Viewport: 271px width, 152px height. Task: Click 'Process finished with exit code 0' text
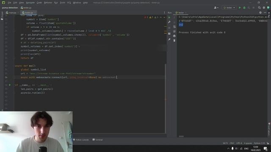tap(202, 33)
